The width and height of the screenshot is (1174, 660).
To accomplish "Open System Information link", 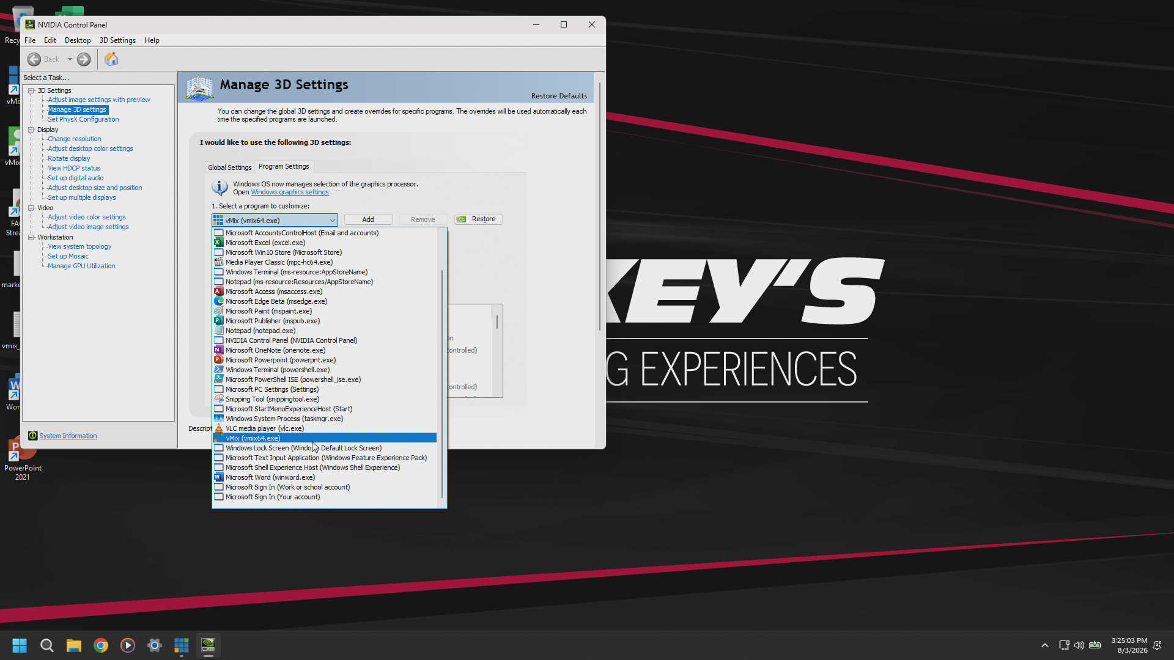I will click(x=68, y=436).
